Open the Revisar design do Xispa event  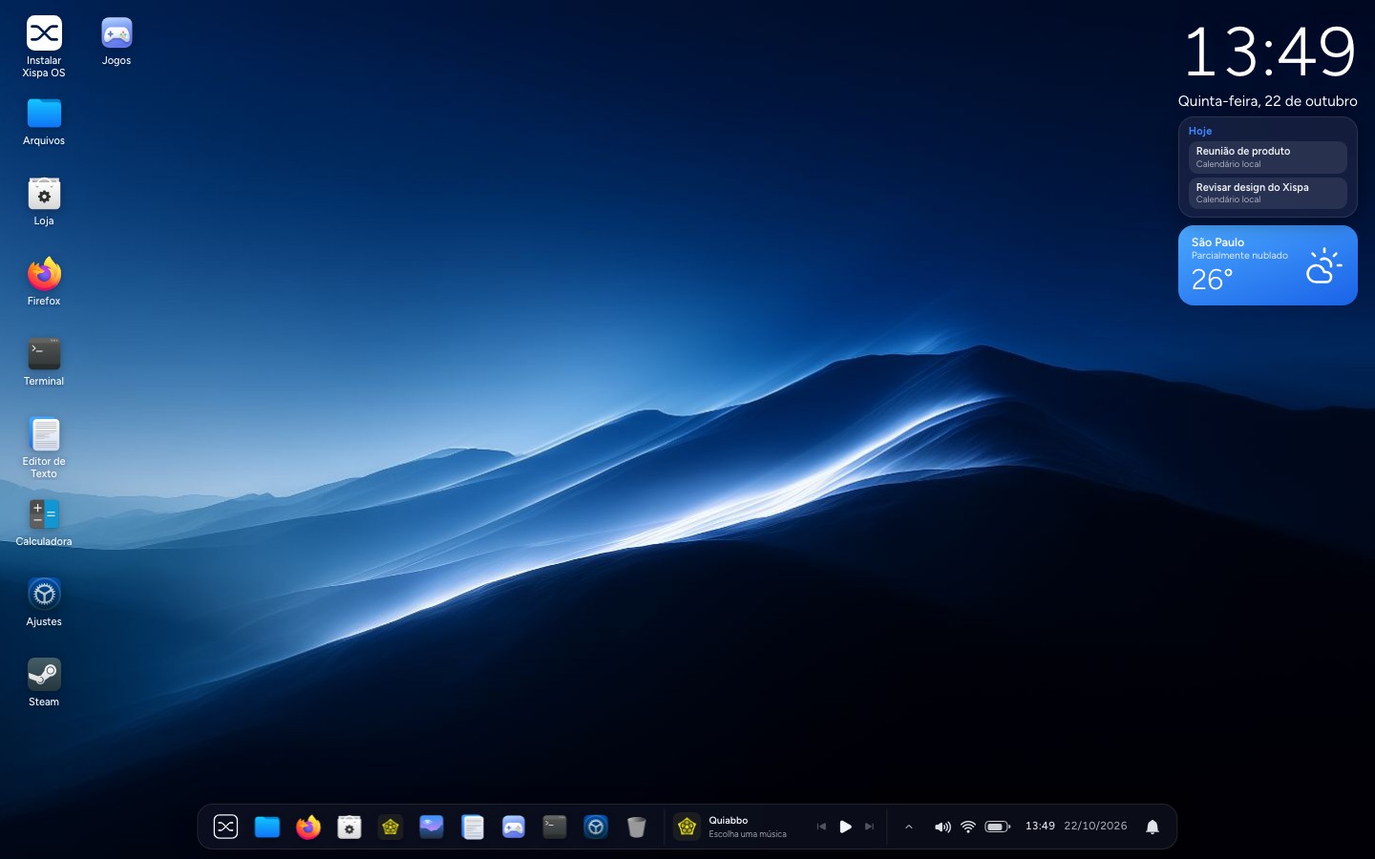click(x=1267, y=193)
